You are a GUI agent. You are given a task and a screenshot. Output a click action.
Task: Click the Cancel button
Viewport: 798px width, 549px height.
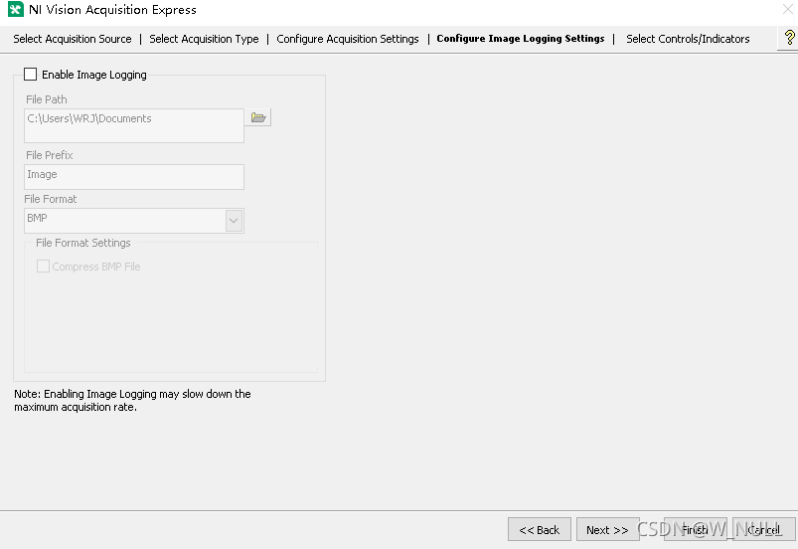[764, 530]
